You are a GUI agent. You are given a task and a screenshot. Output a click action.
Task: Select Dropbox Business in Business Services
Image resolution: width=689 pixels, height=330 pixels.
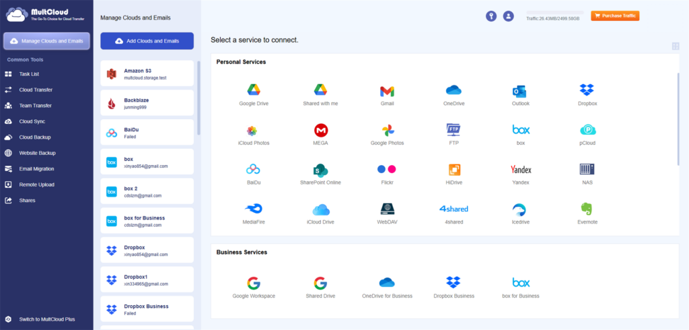pos(454,288)
